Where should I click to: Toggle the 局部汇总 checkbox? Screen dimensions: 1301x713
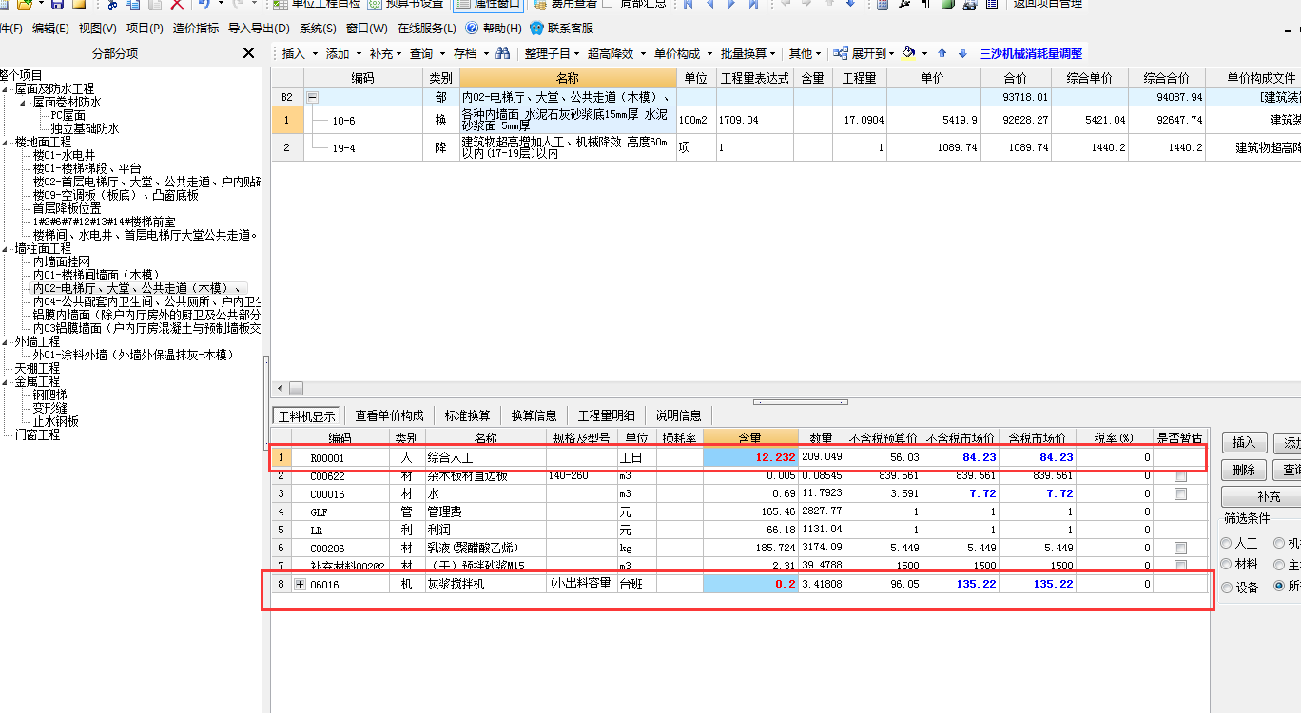pyautogui.click(x=608, y=4)
